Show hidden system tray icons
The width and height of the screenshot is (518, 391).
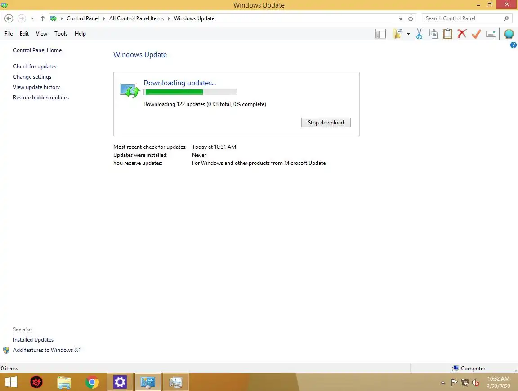(443, 383)
